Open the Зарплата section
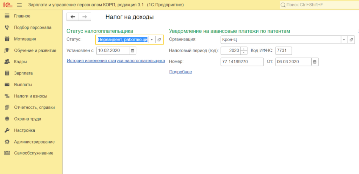Image resolution: width=359 pixels, height=174 pixels. pos(23,73)
